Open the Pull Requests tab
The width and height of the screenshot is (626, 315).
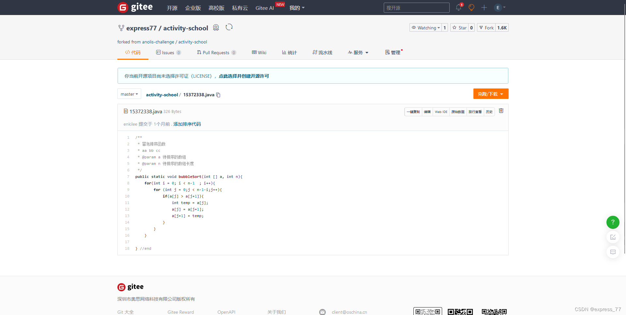[x=216, y=53]
